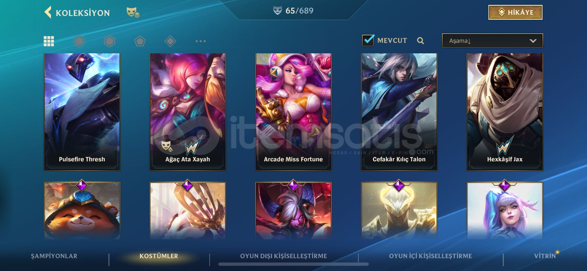Switch to the ŞAMPİYONLAR tab
Viewport: 587px width, 271px height.
point(54,256)
